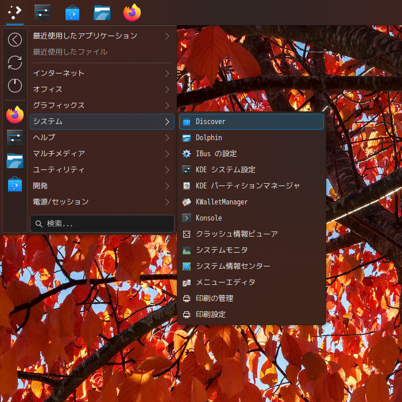Open IBus の設定 entry
Image resolution: width=402 pixels, height=402 pixels.
click(x=252, y=153)
